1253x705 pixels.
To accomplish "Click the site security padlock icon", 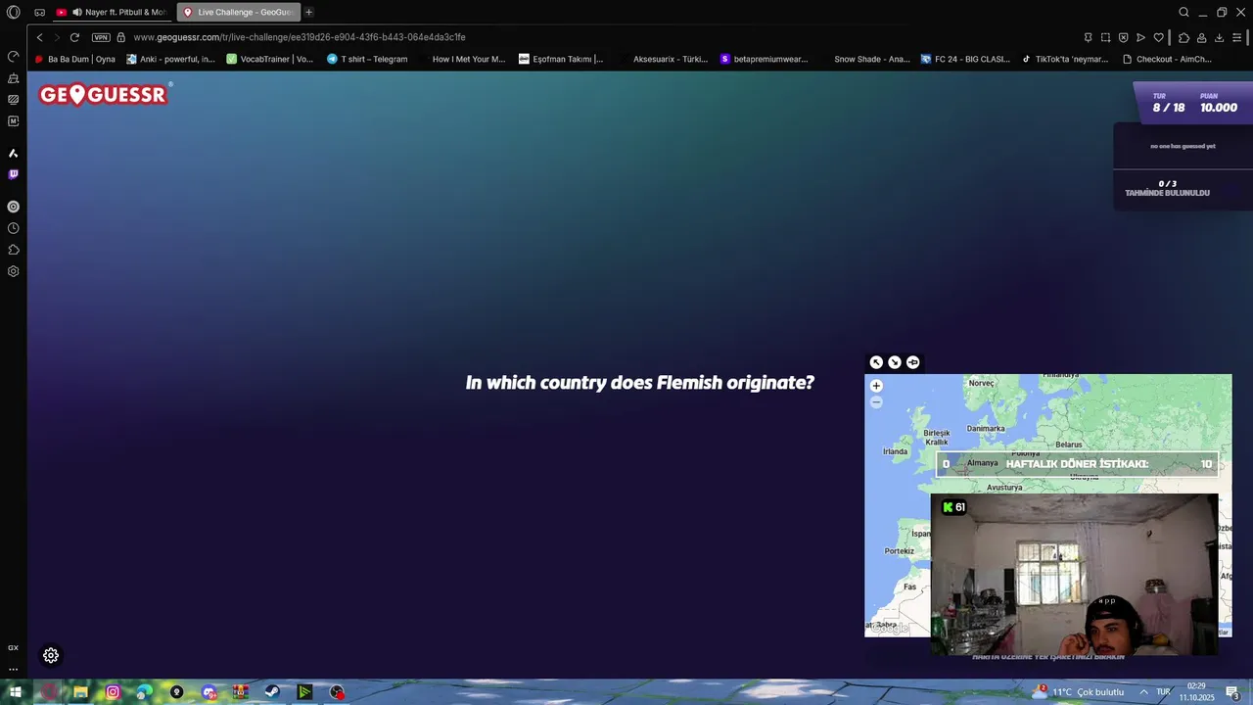I will click(x=121, y=37).
